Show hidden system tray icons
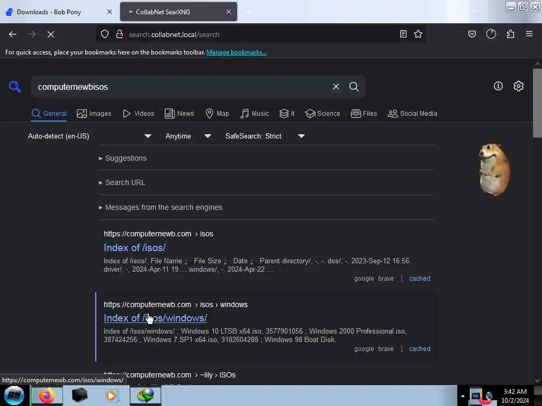This screenshot has height=406, width=542. click(463, 396)
